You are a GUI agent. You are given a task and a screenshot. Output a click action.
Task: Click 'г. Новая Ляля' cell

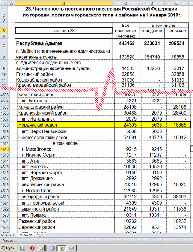coord(66,191)
